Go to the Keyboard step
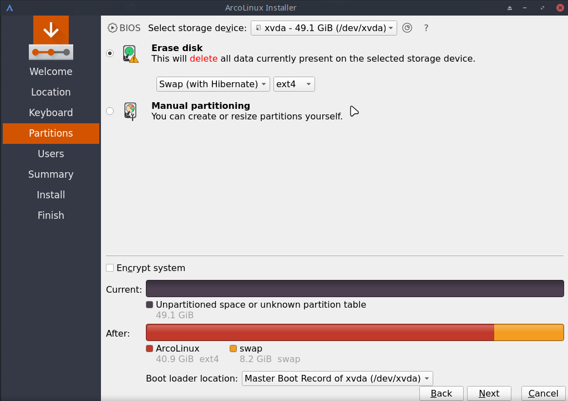 coord(51,113)
